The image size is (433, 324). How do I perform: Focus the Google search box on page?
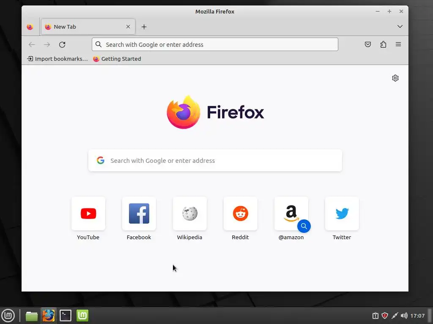215,160
